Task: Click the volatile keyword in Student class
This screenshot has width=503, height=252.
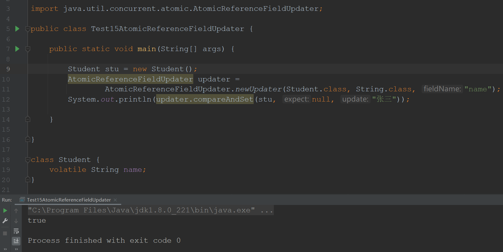Action: coord(68,170)
